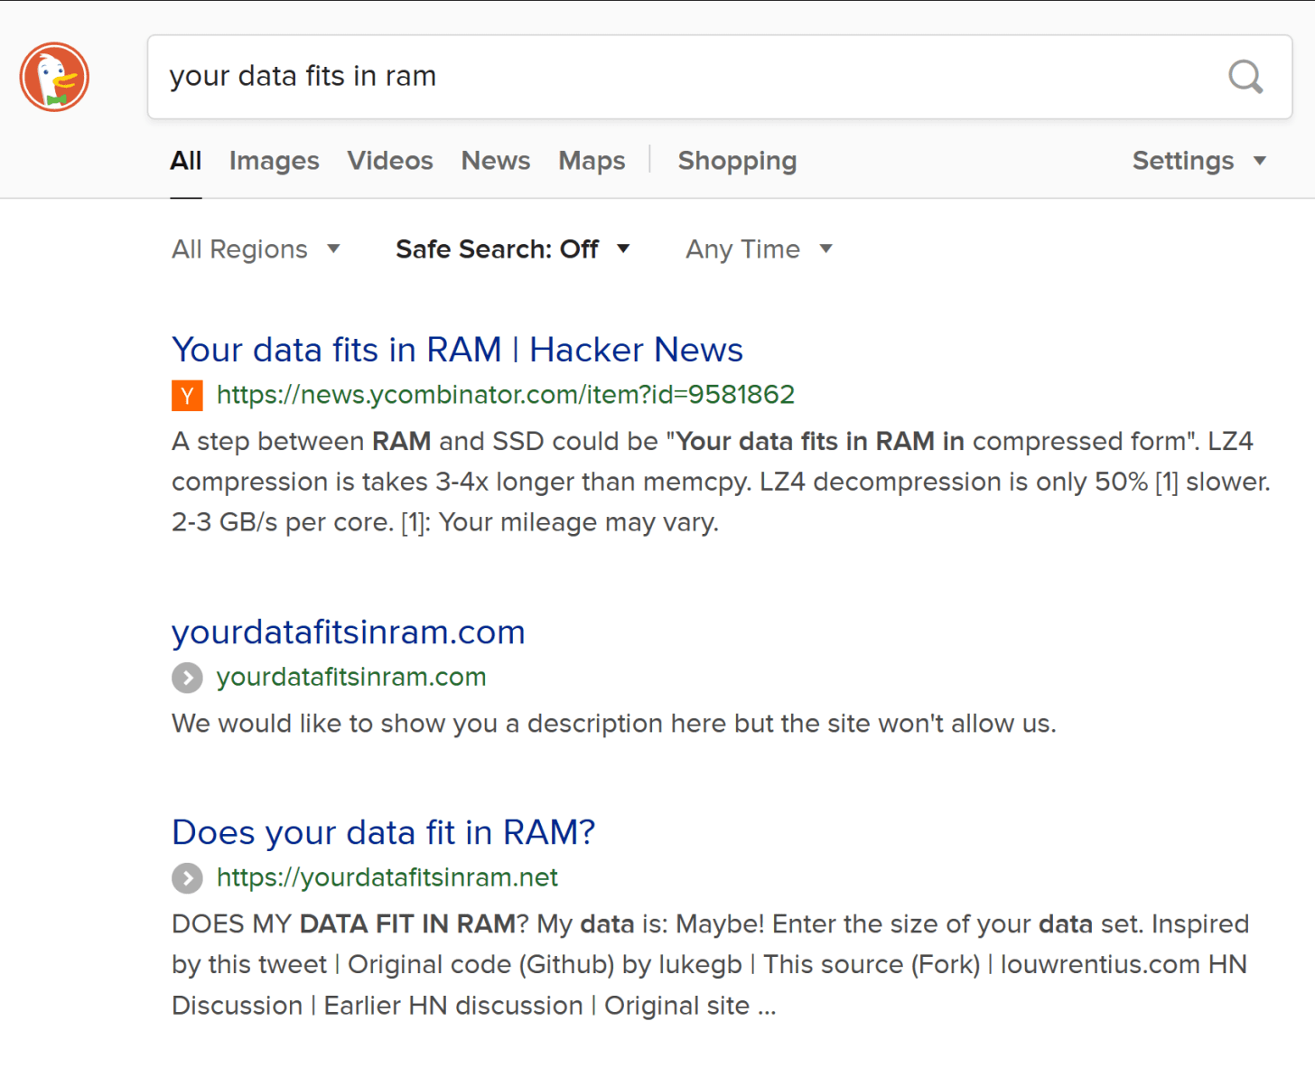1315x1068 pixels.
Task: Select the Shopping tab
Action: tap(737, 161)
